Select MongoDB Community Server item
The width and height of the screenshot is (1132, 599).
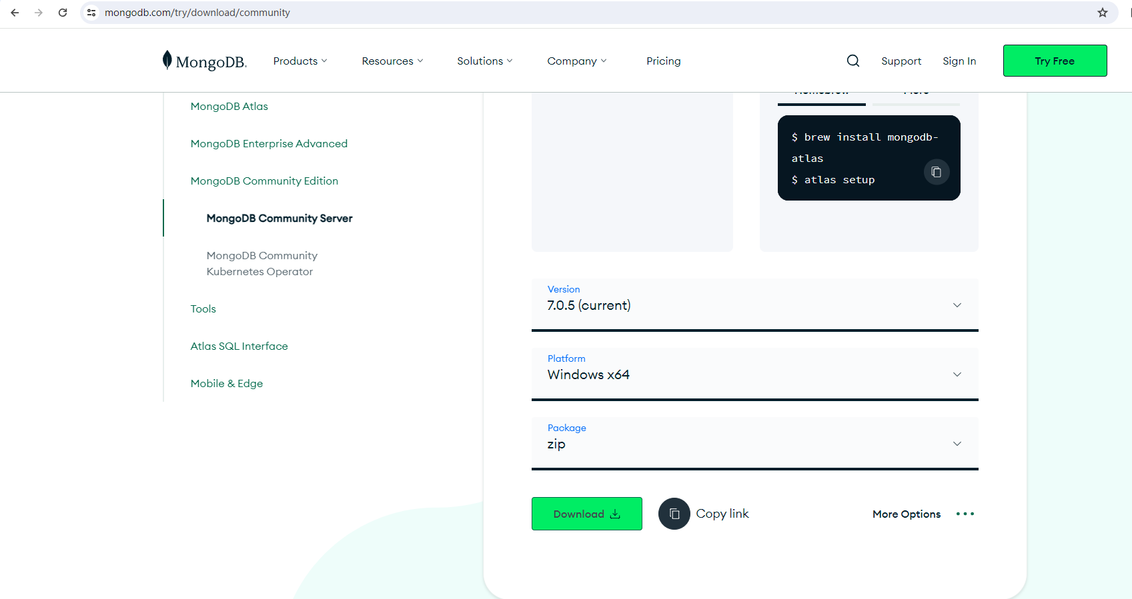[279, 218]
